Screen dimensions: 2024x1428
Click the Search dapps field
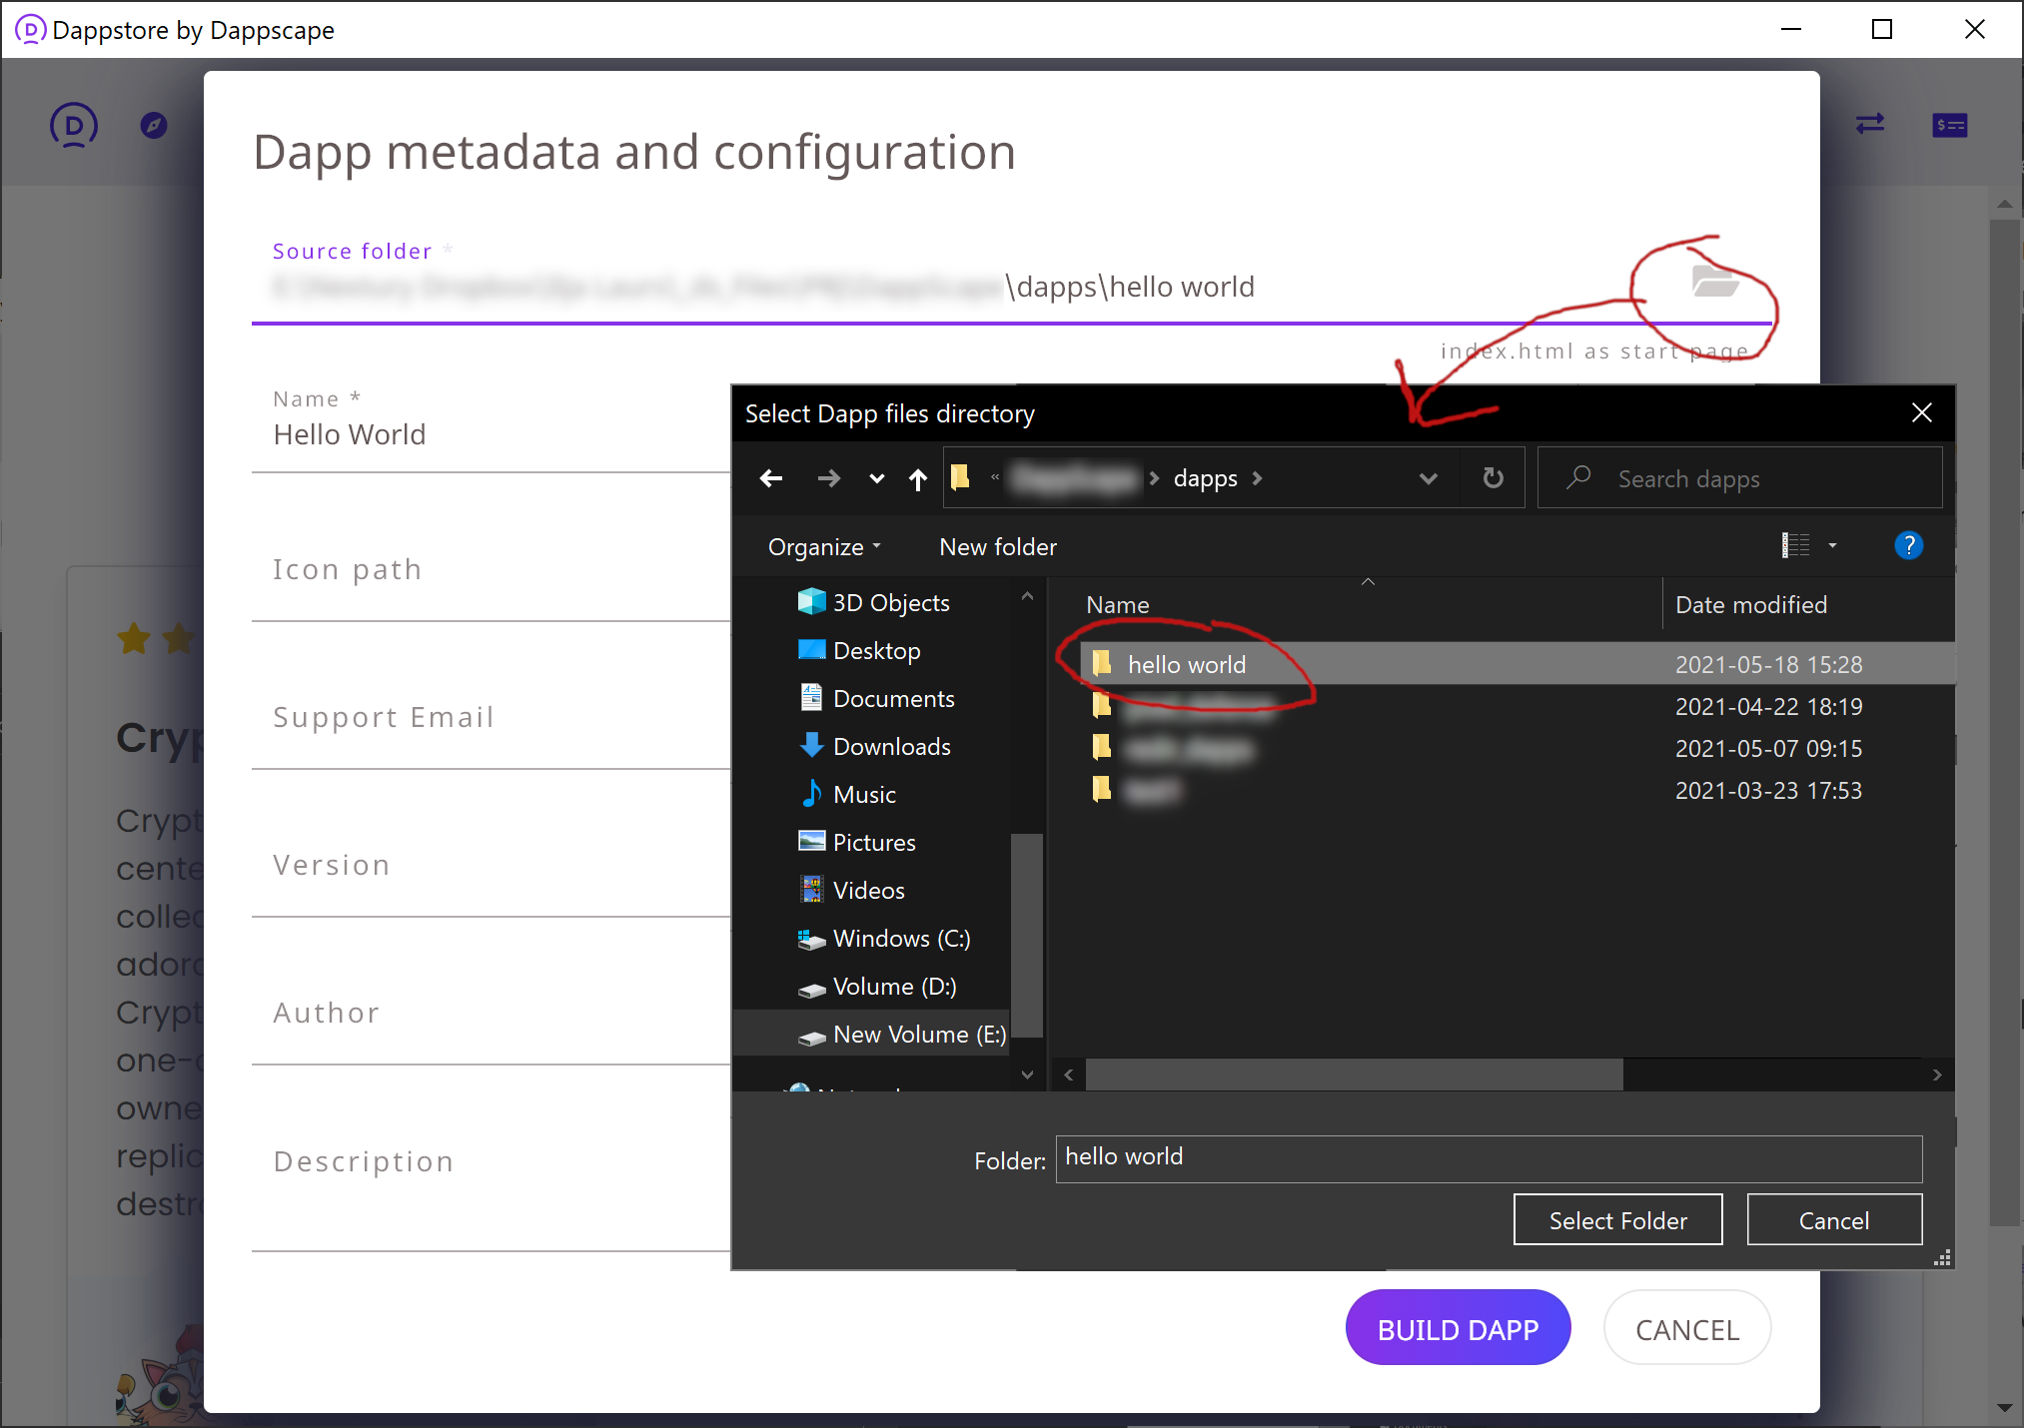1739,478
